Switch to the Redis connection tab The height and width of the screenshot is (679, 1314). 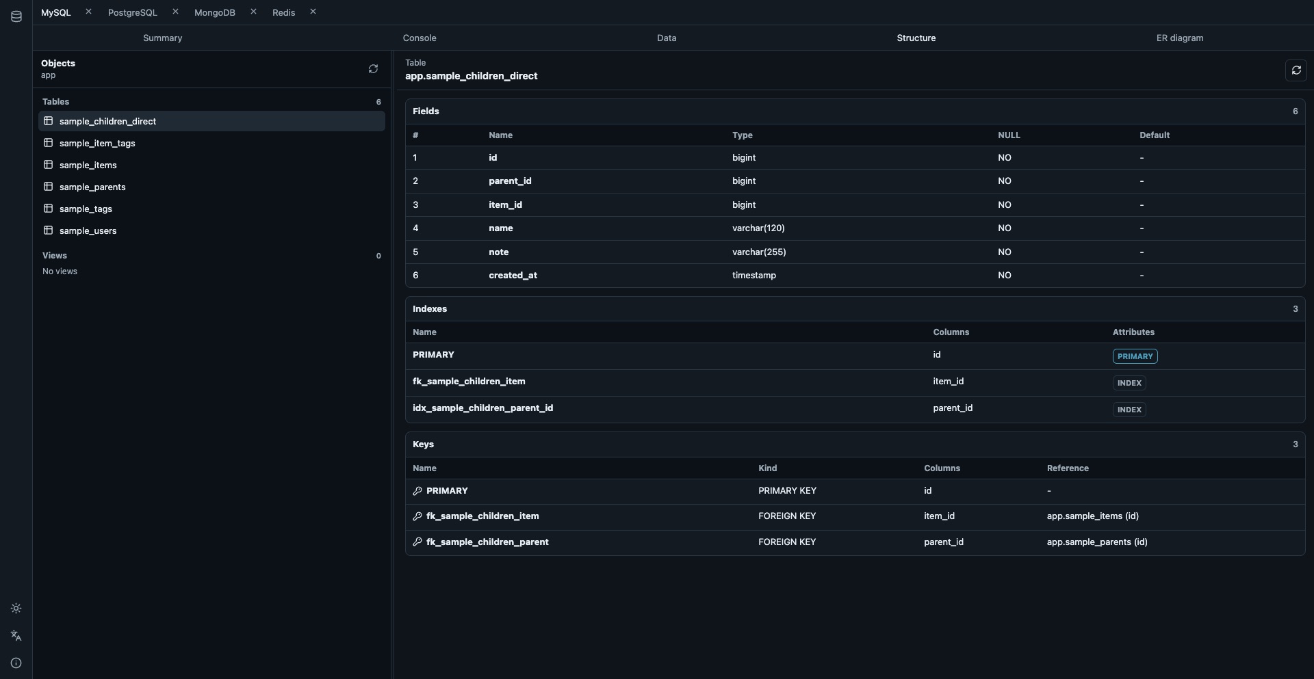(284, 12)
